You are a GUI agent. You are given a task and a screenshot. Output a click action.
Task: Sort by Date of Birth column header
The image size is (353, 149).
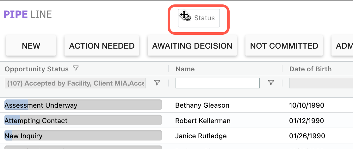(x=310, y=69)
